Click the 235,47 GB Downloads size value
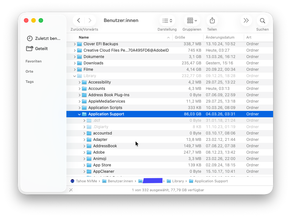This screenshot has height=218, width=291. click(191, 63)
